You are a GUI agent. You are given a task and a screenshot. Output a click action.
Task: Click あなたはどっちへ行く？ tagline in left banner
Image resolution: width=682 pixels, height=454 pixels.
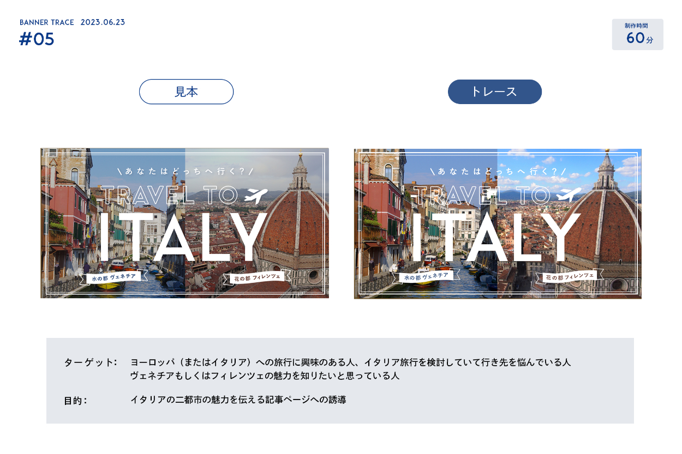(186, 171)
